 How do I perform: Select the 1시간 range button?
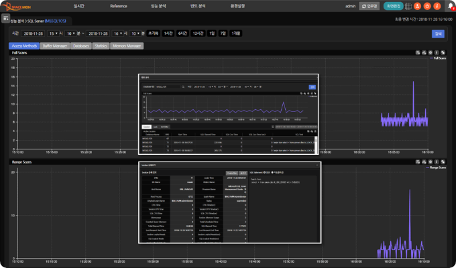click(168, 33)
